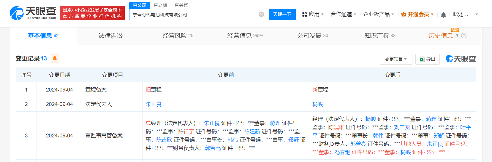Click the company name search input field
The height and width of the screenshot is (162, 492).
[193, 15]
